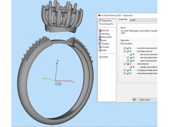The height and width of the screenshot is (127, 169).
Task: Click the green check next to inverted normals detected
Action: (x=128, y=48)
